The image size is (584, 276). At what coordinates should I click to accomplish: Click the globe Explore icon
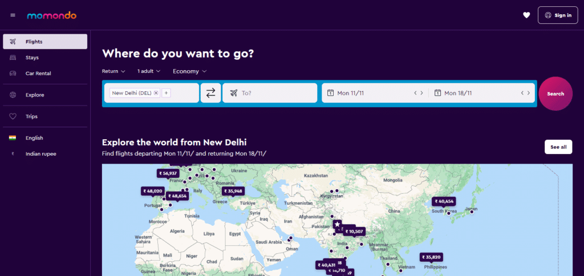point(13,95)
